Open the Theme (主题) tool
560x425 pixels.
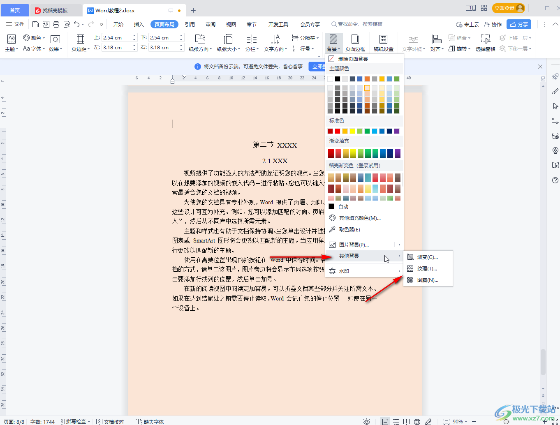click(11, 43)
